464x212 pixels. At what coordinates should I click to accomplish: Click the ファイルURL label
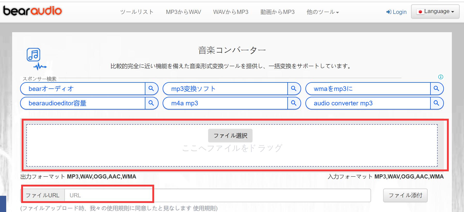pos(43,195)
